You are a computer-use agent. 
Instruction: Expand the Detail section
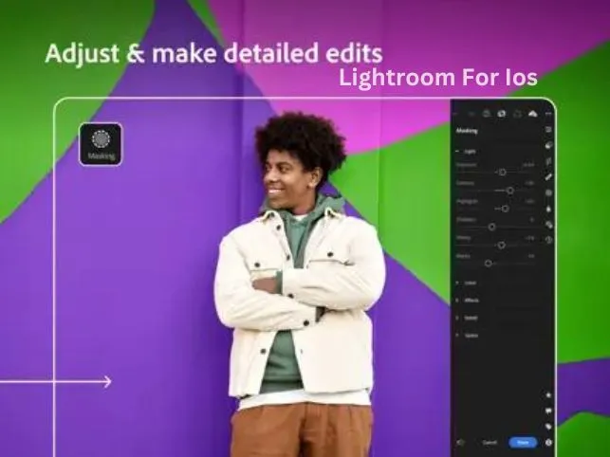click(467, 318)
